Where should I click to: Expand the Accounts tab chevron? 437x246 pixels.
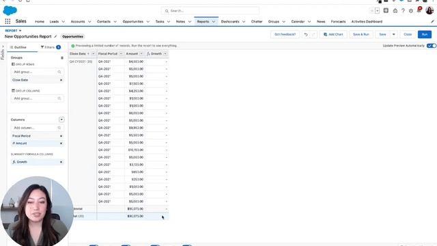click(89, 21)
